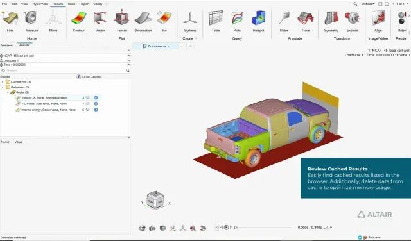The width and height of the screenshot is (411, 241).
Task: Open the Symmetry transform tool
Action: click(x=331, y=18)
